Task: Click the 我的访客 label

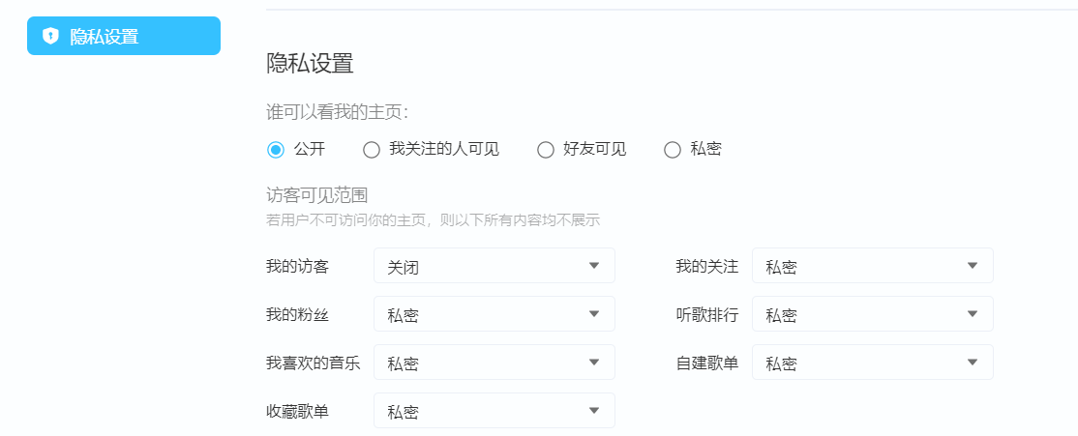Action: tap(297, 267)
